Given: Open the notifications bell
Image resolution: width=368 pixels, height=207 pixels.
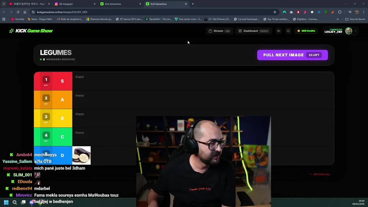Looking at the screenshot, I should pos(288,31).
